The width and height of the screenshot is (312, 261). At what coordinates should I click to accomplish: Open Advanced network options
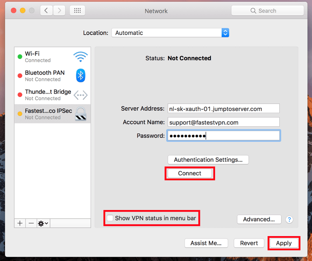(259, 219)
